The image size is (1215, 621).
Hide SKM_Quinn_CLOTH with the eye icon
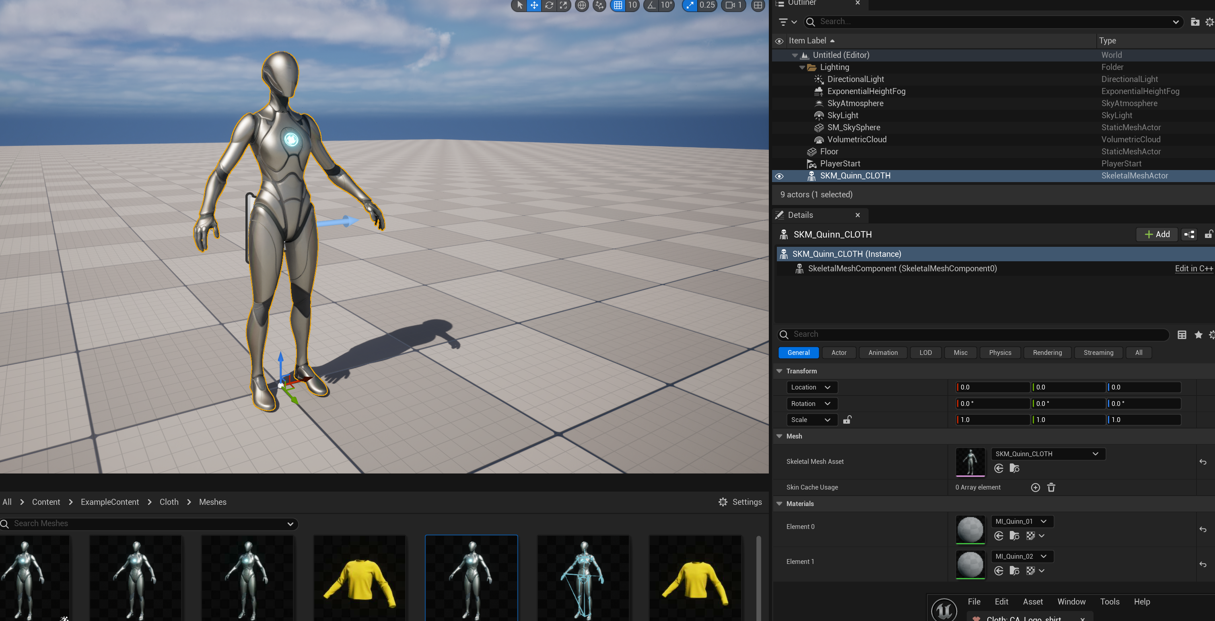[x=779, y=176]
